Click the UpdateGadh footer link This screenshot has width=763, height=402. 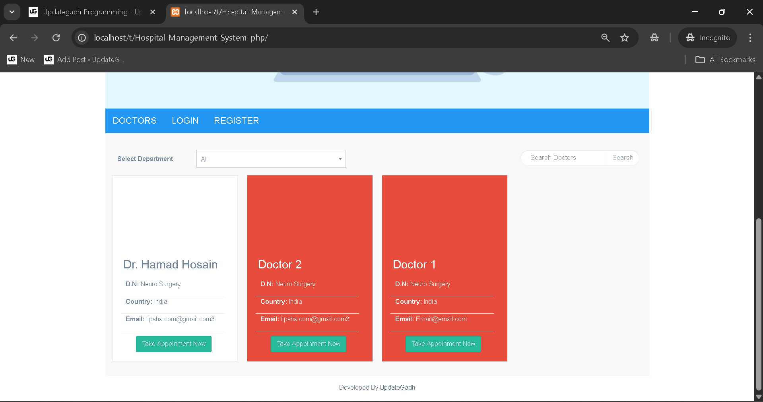click(x=397, y=387)
